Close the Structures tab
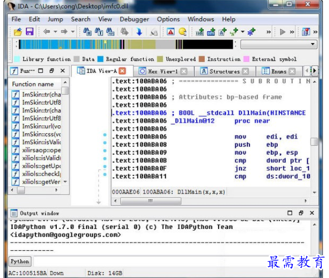 pos(245,71)
